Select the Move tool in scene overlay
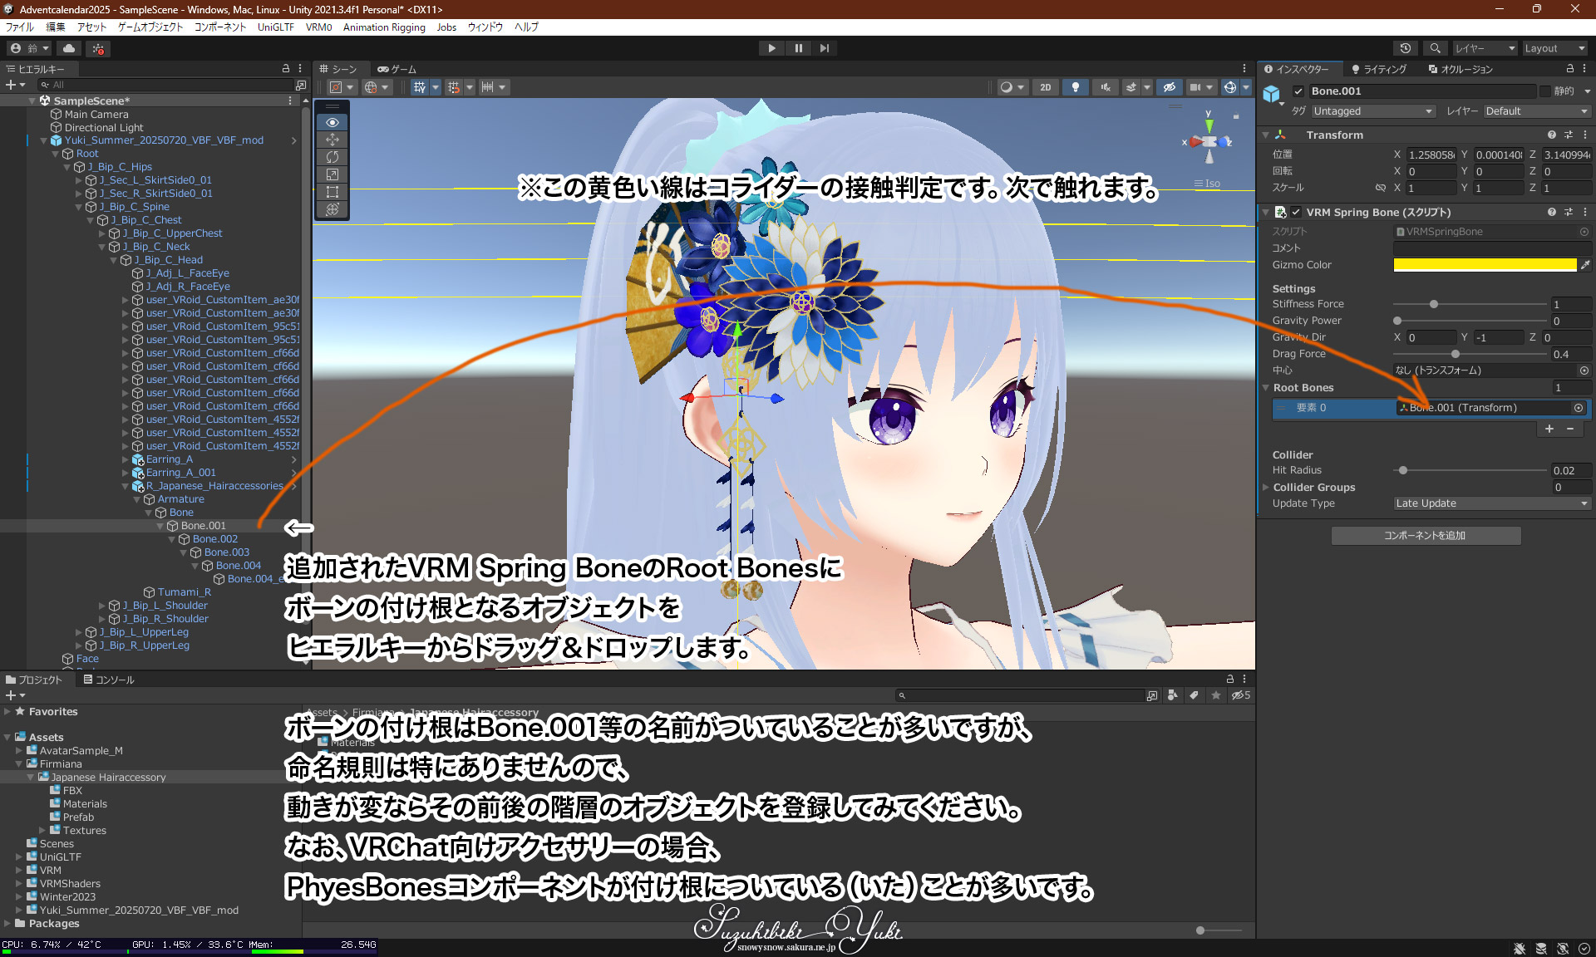The width and height of the screenshot is (1596, 957). click(x=332, y=140)
